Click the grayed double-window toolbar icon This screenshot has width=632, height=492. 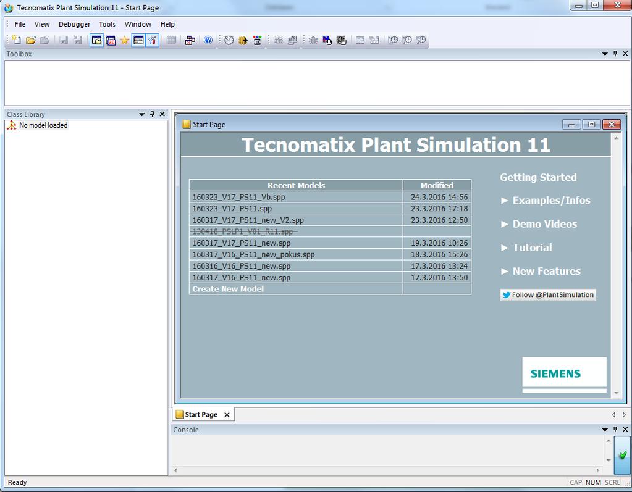click(x=374, y=40)
